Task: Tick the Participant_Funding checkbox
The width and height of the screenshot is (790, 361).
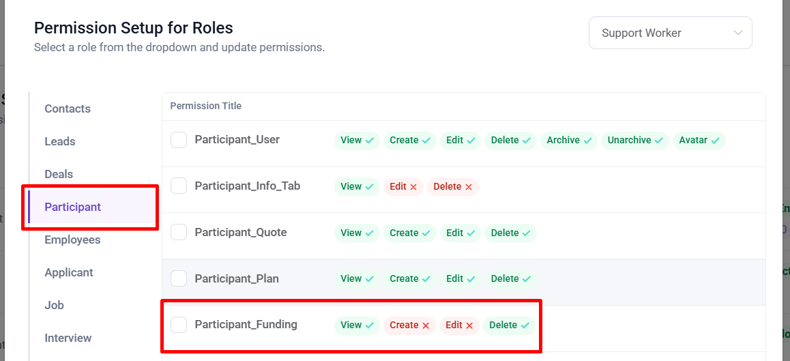Action: click(179, 325)
